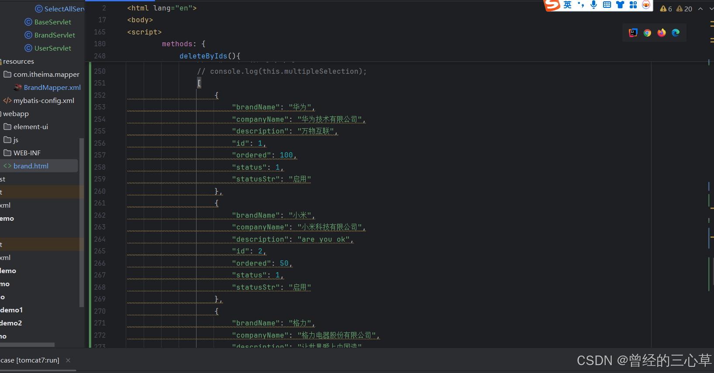Activate Sogou voice input microphone
Image resolution: width=714 pixels, height=373 pixels.
click(593, 5)
